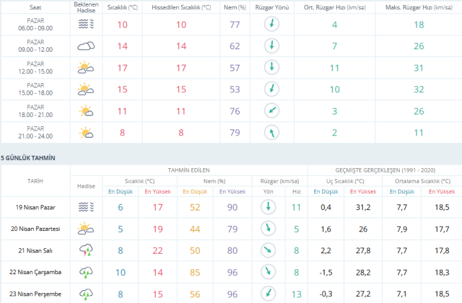Select the 'PAZAR 15.00 - 18.00' time cell
This screenshot has width=462, height=303.
coord(35,89)
